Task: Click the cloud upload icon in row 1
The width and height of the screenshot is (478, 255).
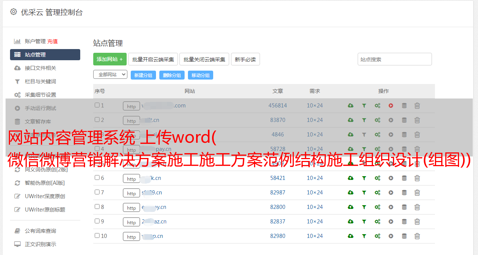Action: pyautogui.click(x=351, y=106)
